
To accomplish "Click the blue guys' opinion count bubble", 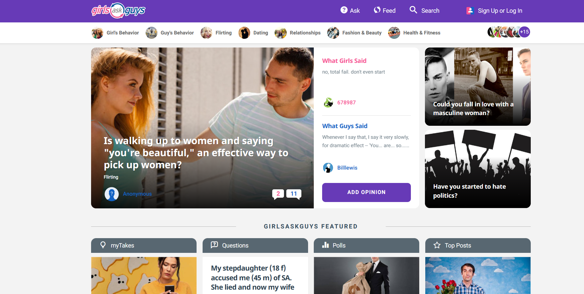I will click(294, 194).
